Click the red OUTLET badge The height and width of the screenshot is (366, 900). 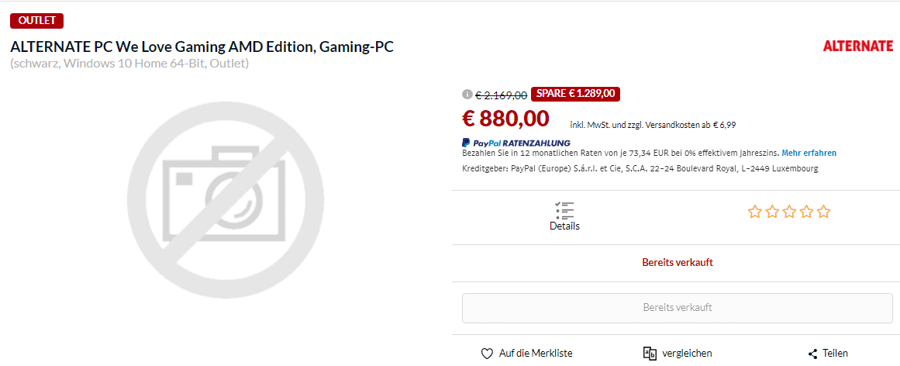37,20
